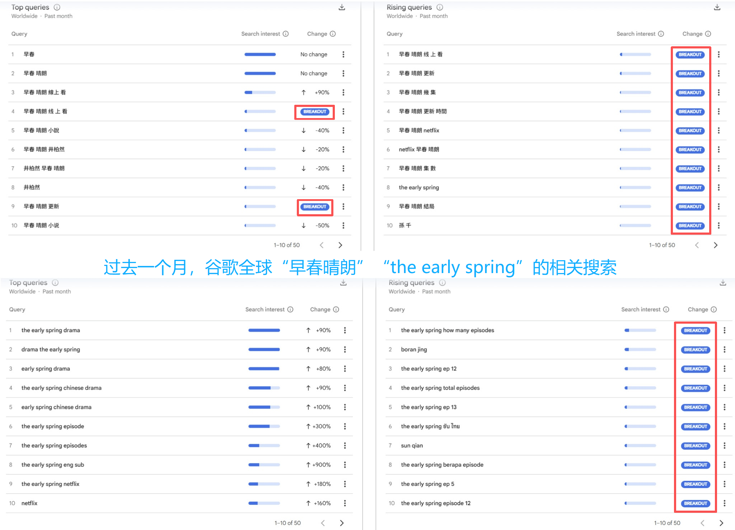735x530 pixels.
Task: Select the query the early spring drama
Action: click(x=51, y=330)
